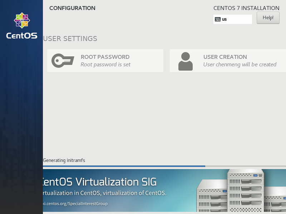Click 'User chenmeng will be created' text

(240, 65)
